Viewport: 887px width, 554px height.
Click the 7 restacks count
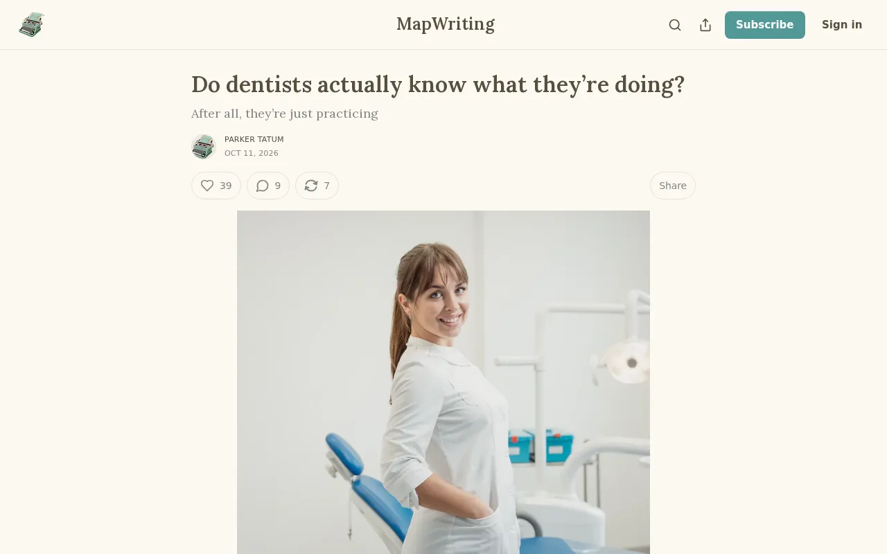327,186
